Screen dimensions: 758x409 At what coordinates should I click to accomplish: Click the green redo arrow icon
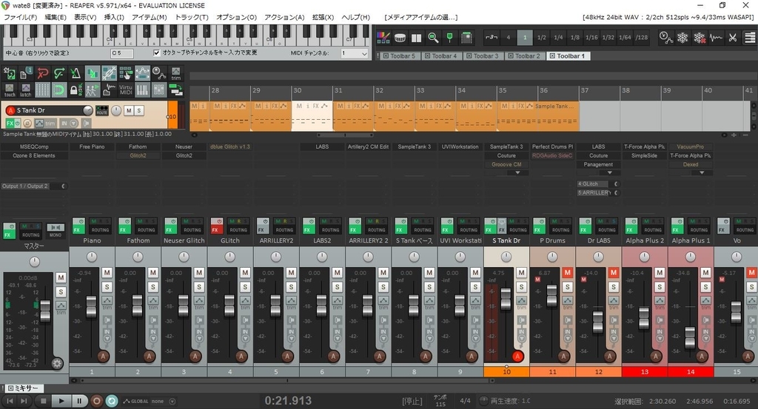59,73
